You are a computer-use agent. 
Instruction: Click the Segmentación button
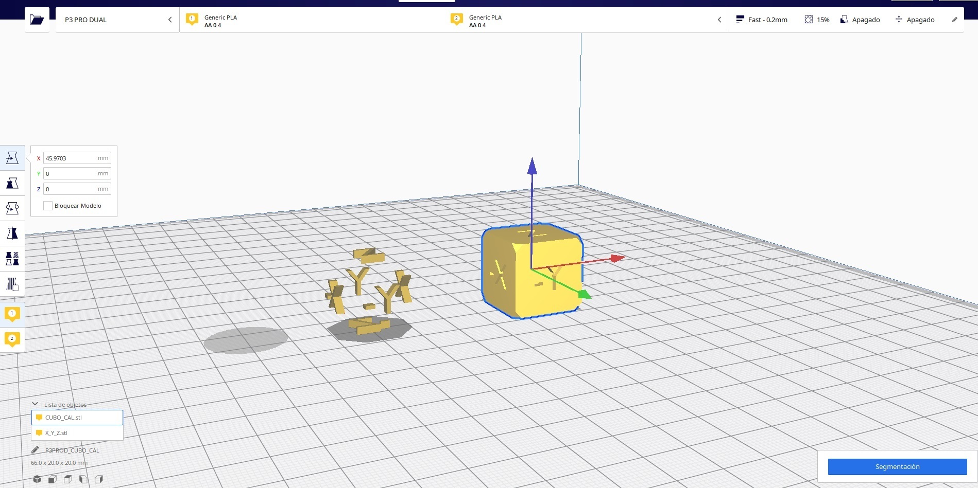tap(897, 466)
